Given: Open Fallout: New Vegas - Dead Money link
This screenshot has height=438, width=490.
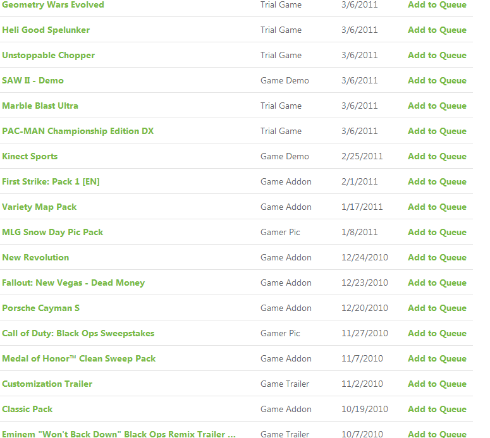Looking at the screenshot, I should coord(73,283).
